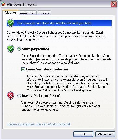Cancel with the Abbrechen button
The height and width of the screenshot is (140, 118).
click(x=105, y=134)
